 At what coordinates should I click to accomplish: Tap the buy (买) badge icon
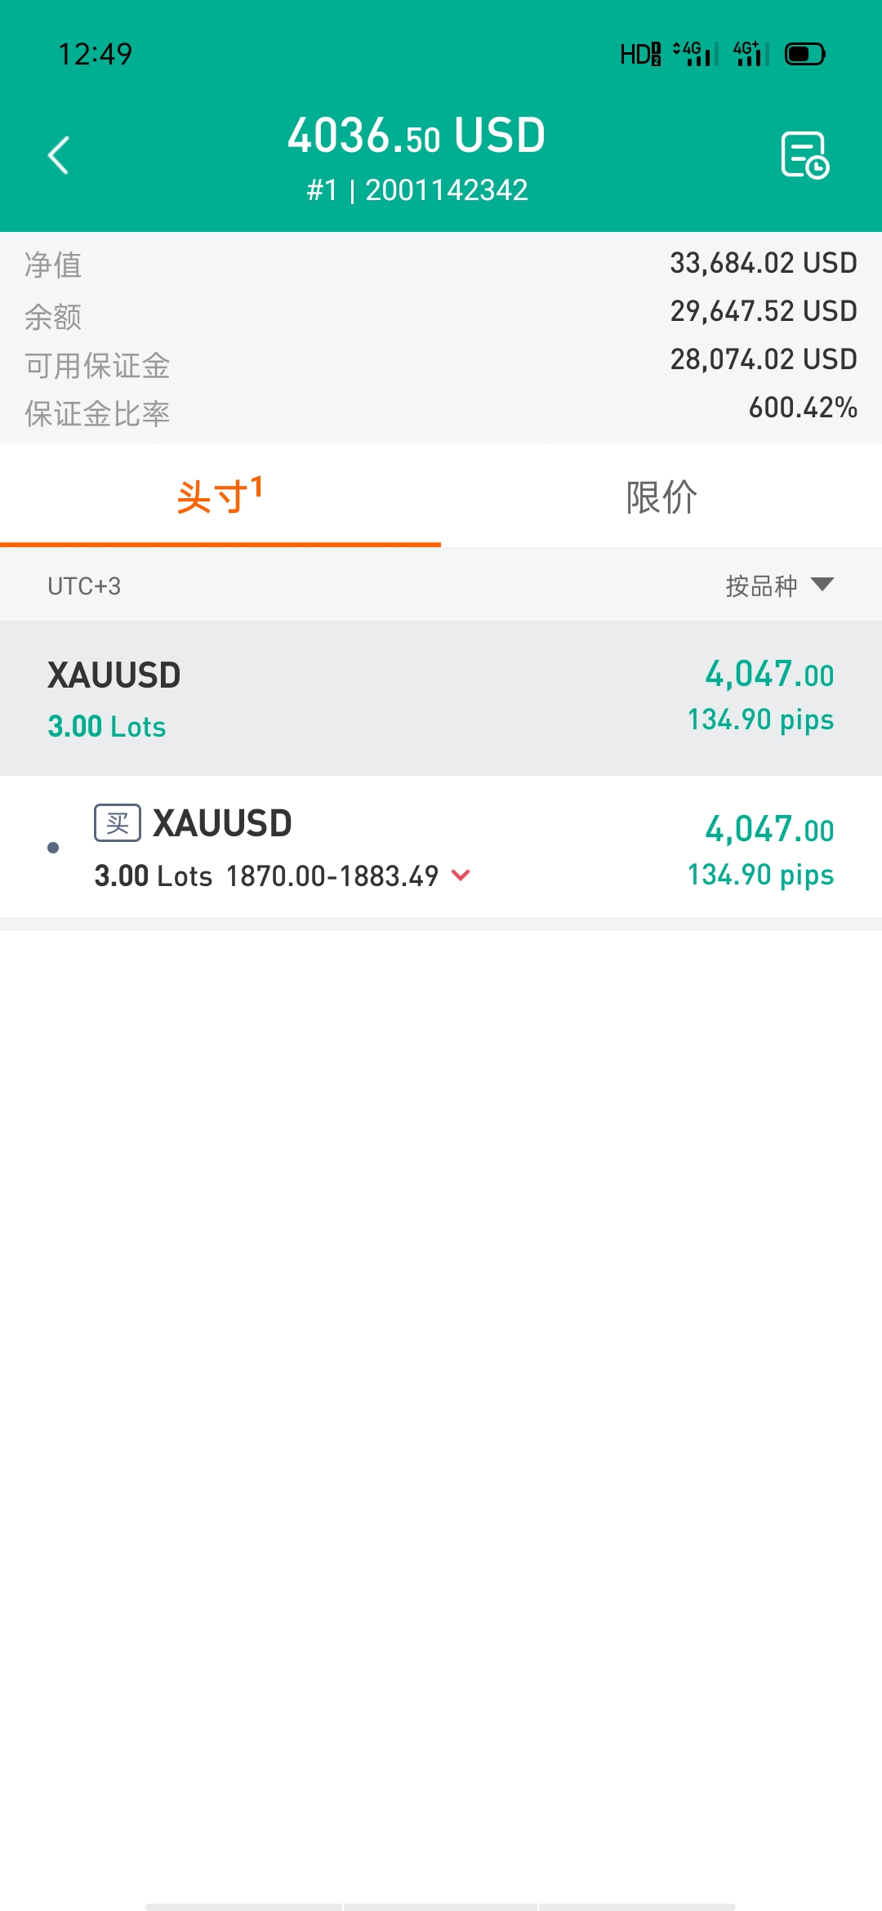click(118, 822)
